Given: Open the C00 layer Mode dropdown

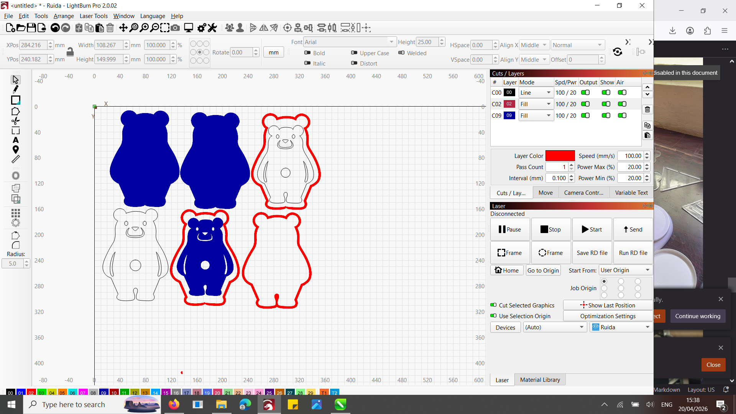Looking at the screenshot, I should 536,92.
